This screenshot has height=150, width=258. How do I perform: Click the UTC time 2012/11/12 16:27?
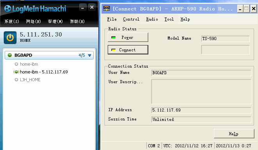(x=188, y=146)
